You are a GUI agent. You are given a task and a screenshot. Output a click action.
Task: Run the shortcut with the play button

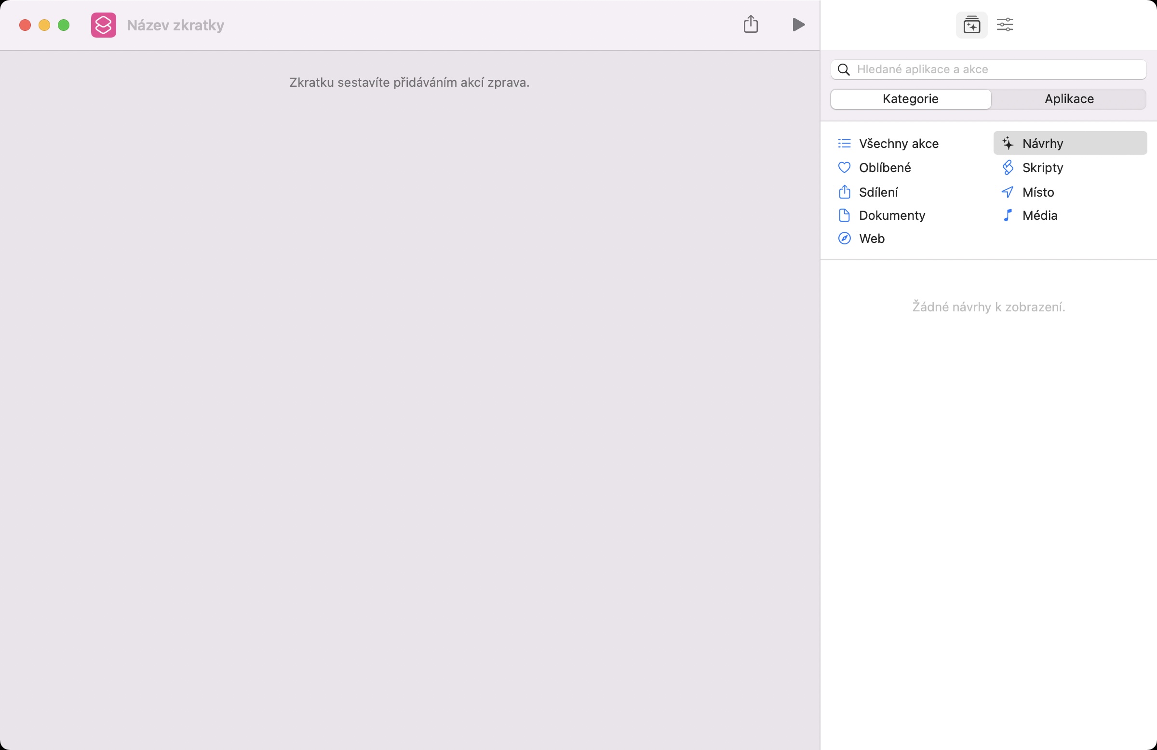pyautogui.click(x=798, y=24)
